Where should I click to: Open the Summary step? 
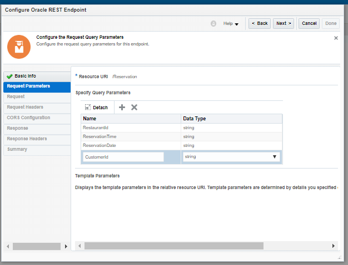[37, 150]
